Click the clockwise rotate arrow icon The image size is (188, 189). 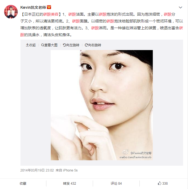tap(86, 45)
